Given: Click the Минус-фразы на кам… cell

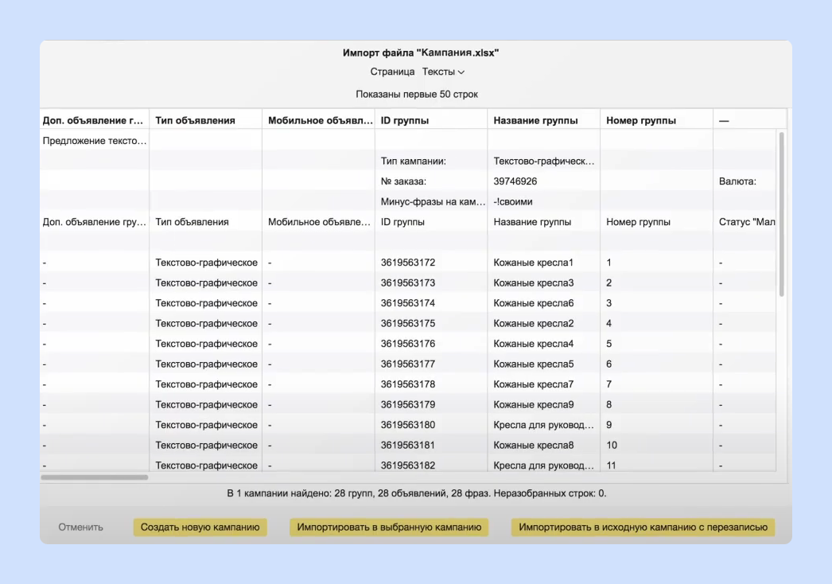Looking at the screenshot, I should coord(433,202).
